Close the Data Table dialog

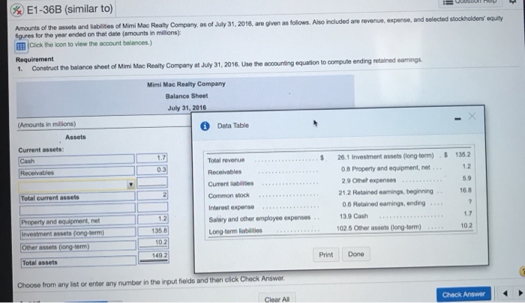coord(472,116)
